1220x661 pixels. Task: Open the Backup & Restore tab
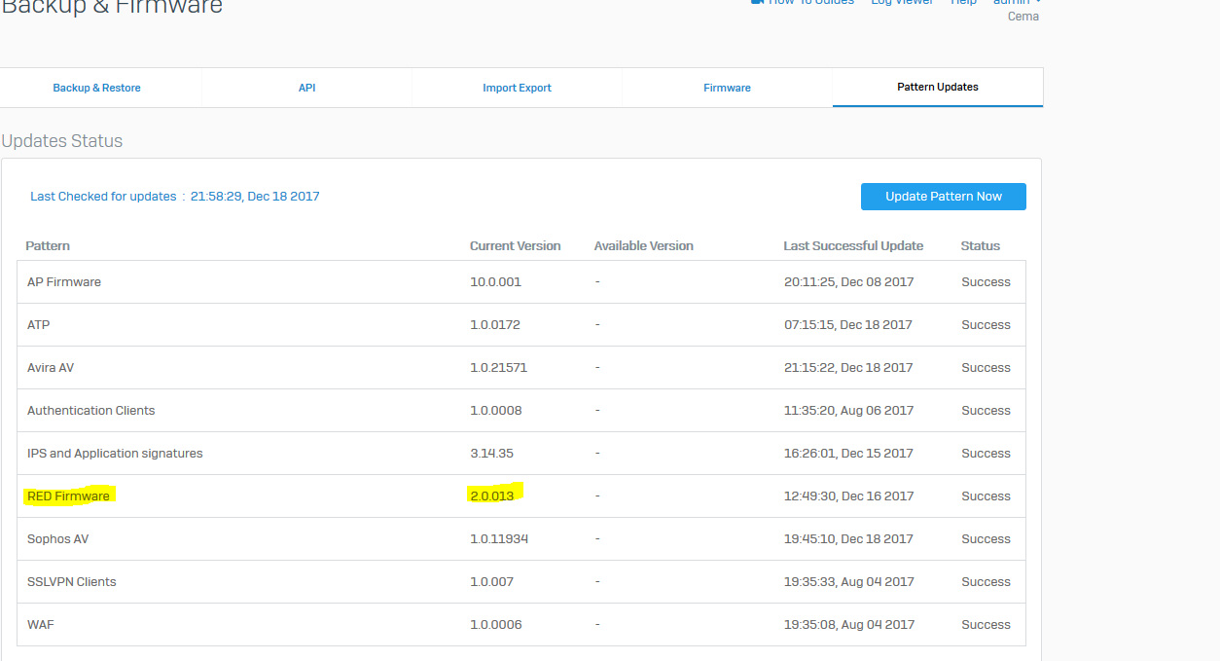tap(96, 88)
